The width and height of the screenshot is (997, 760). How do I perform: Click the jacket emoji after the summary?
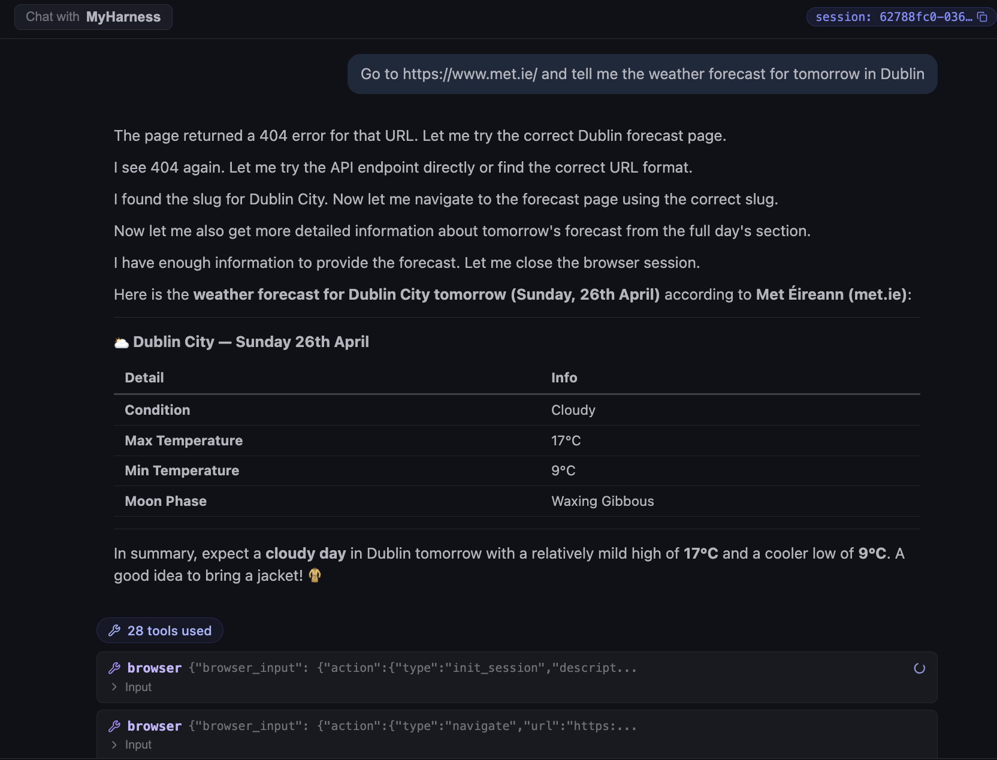coord(315,576)
